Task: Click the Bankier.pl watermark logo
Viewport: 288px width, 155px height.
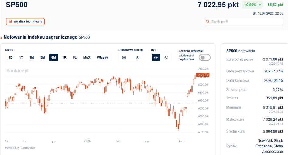Action: pos(17,71)
